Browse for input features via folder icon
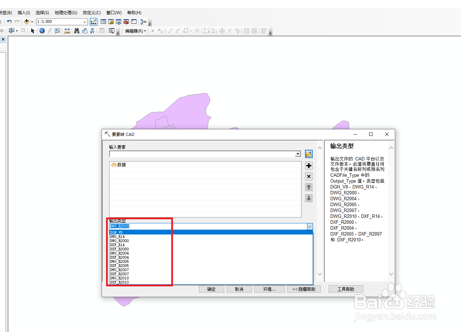 click(309, 154)
